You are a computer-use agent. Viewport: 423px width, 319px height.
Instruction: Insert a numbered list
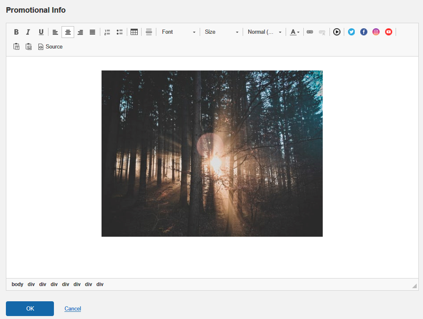pyautogui.click(x=107, y=32)
